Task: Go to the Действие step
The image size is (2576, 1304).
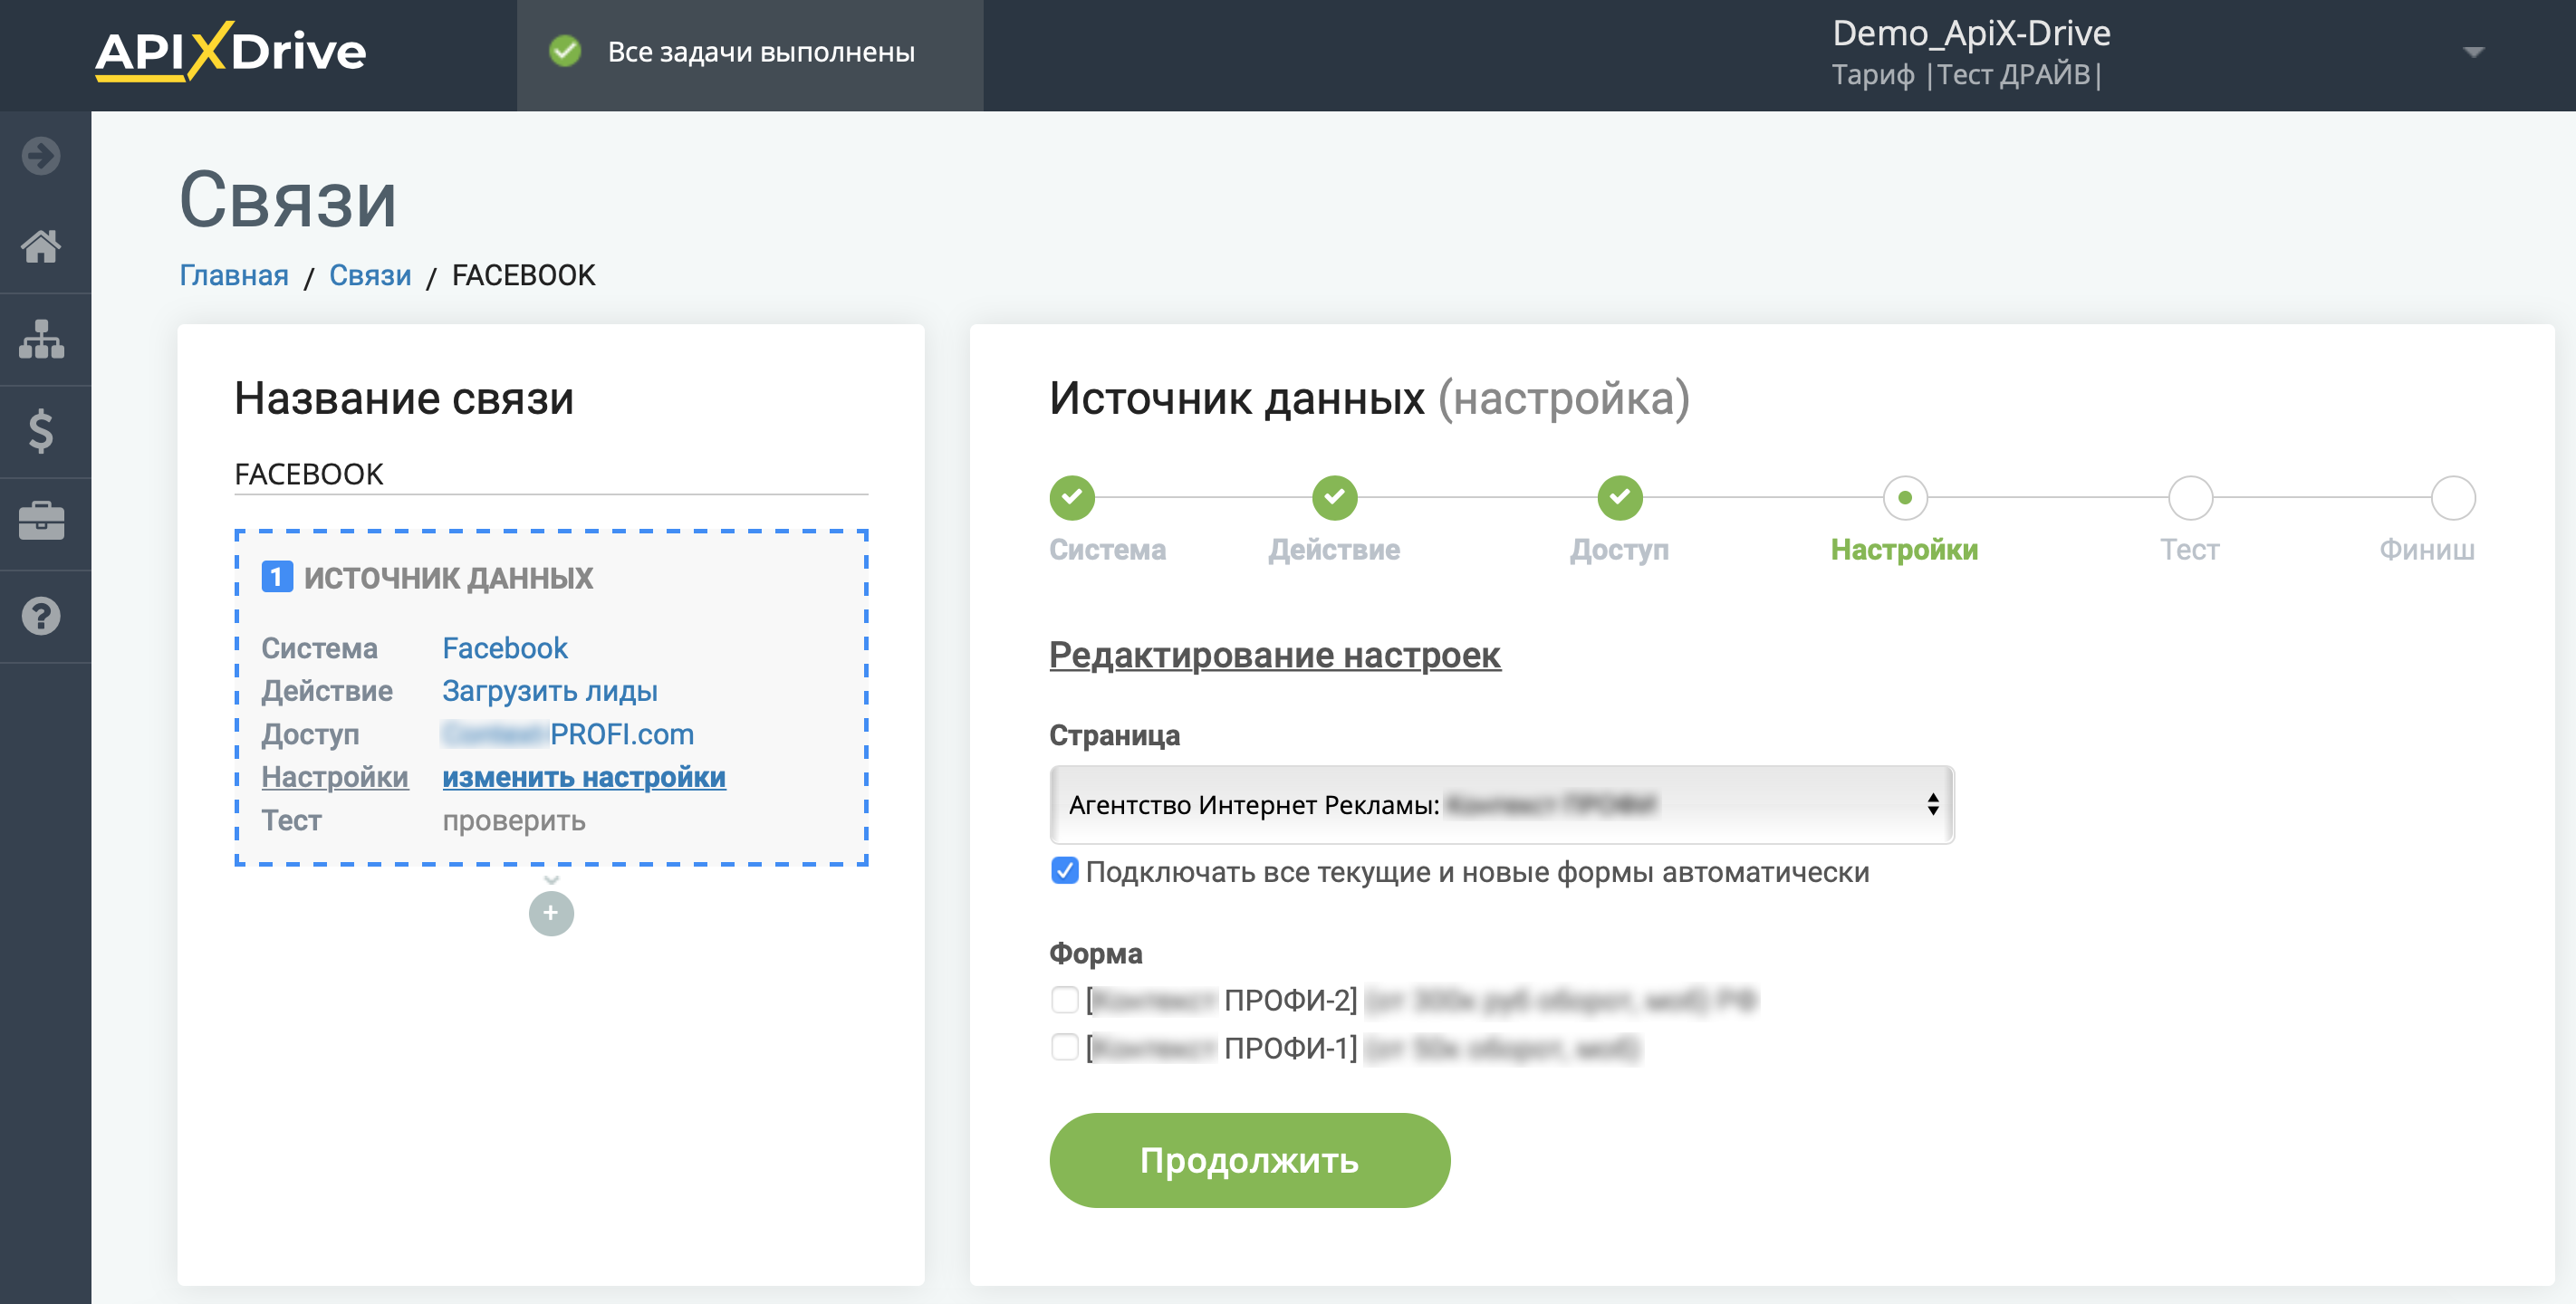Action: (x=1334, y=497)
